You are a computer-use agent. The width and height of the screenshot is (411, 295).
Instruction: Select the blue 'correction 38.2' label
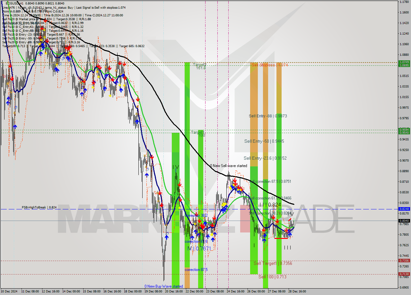(196, 215)
